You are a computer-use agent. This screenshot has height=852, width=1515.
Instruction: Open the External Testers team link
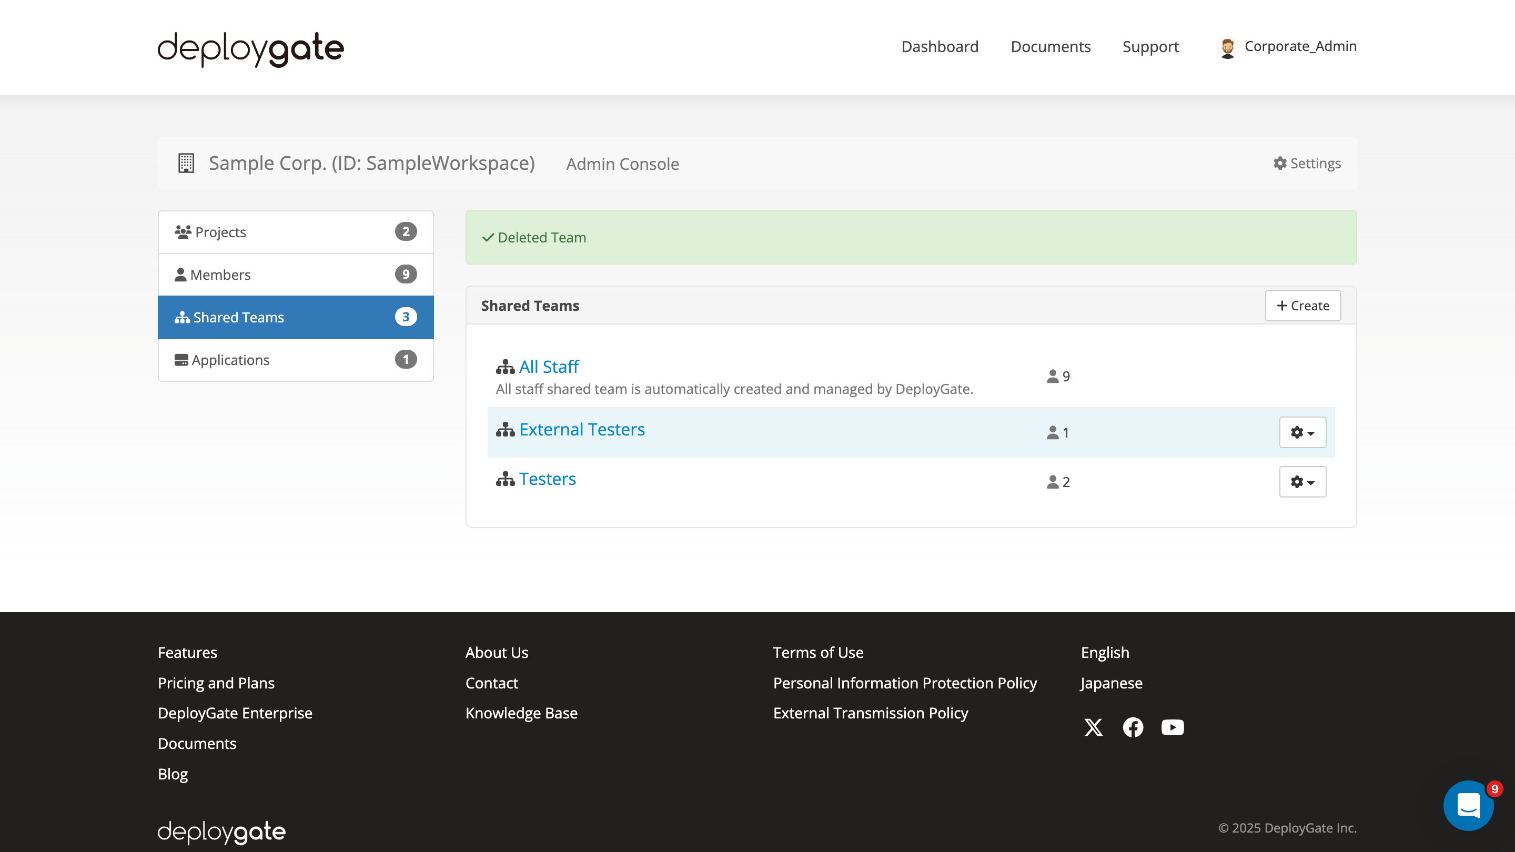click(x=582, y=429)
